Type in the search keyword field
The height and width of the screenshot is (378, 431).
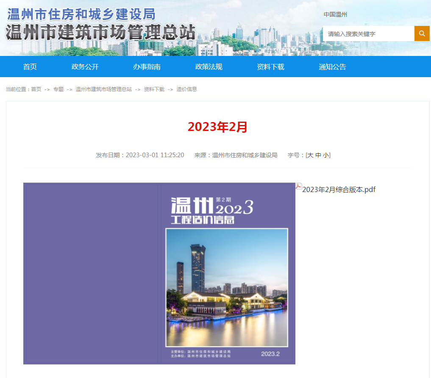click(x=368, y=34)
